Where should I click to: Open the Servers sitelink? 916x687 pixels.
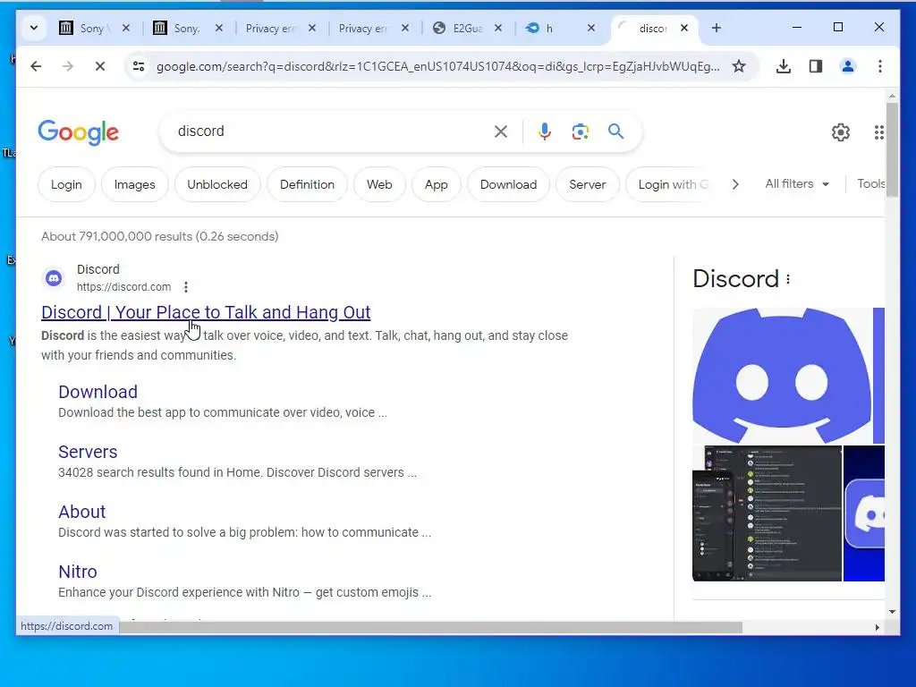(88, 452)
